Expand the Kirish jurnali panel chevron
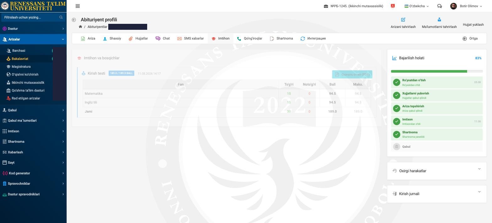This screenshot has height=223, width=492. pyautogui.click(x=479, y=192)
